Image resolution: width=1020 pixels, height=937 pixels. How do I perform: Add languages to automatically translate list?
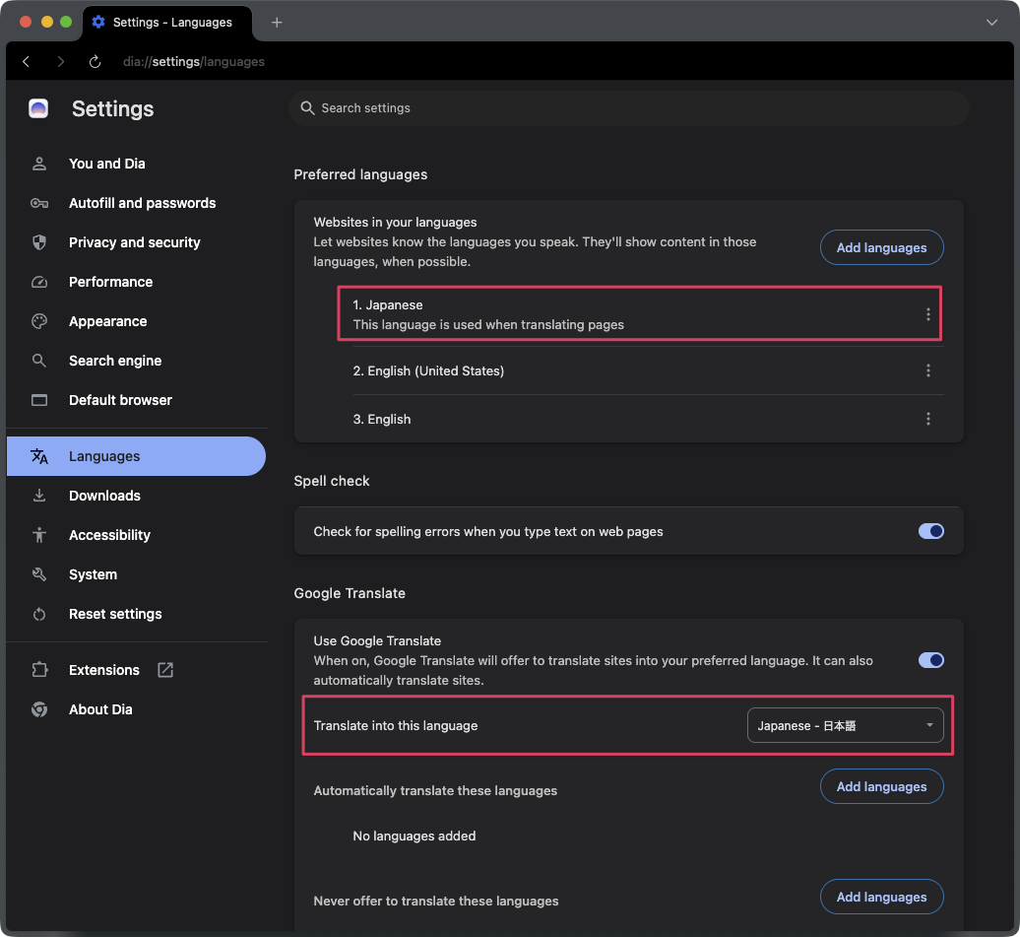click(881, 786)
